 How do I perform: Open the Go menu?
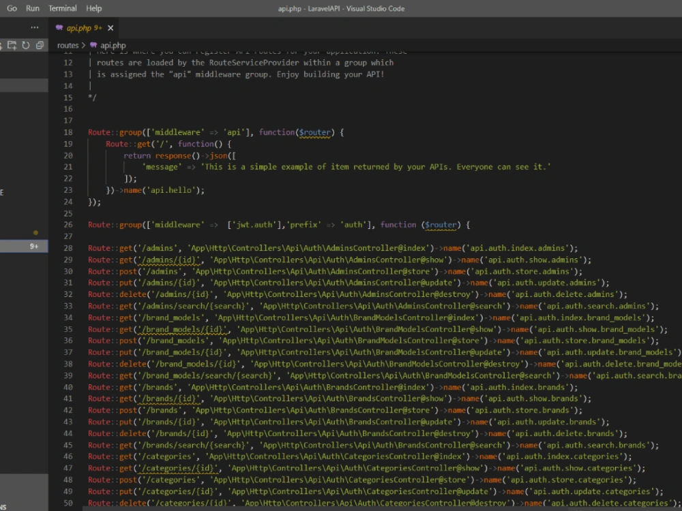pyautogui.click(x=12, y=8)
